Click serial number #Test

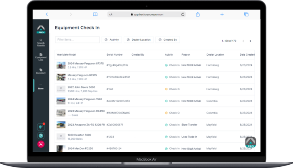tap(110, 89)
